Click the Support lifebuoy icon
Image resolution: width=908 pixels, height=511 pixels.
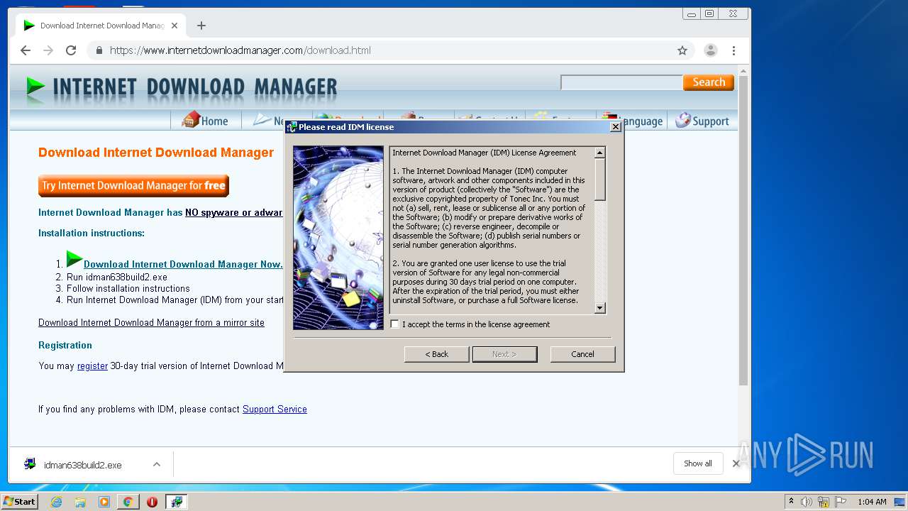click(683, 120)
